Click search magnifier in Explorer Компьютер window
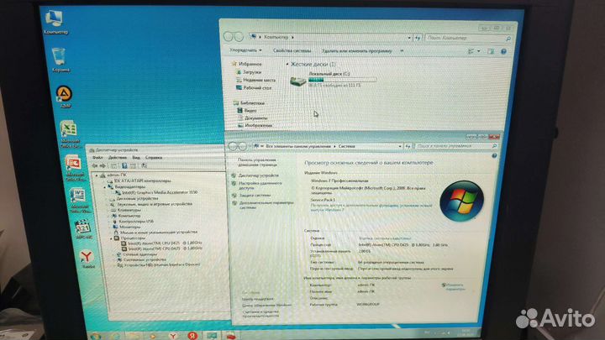 click(508, 39)
